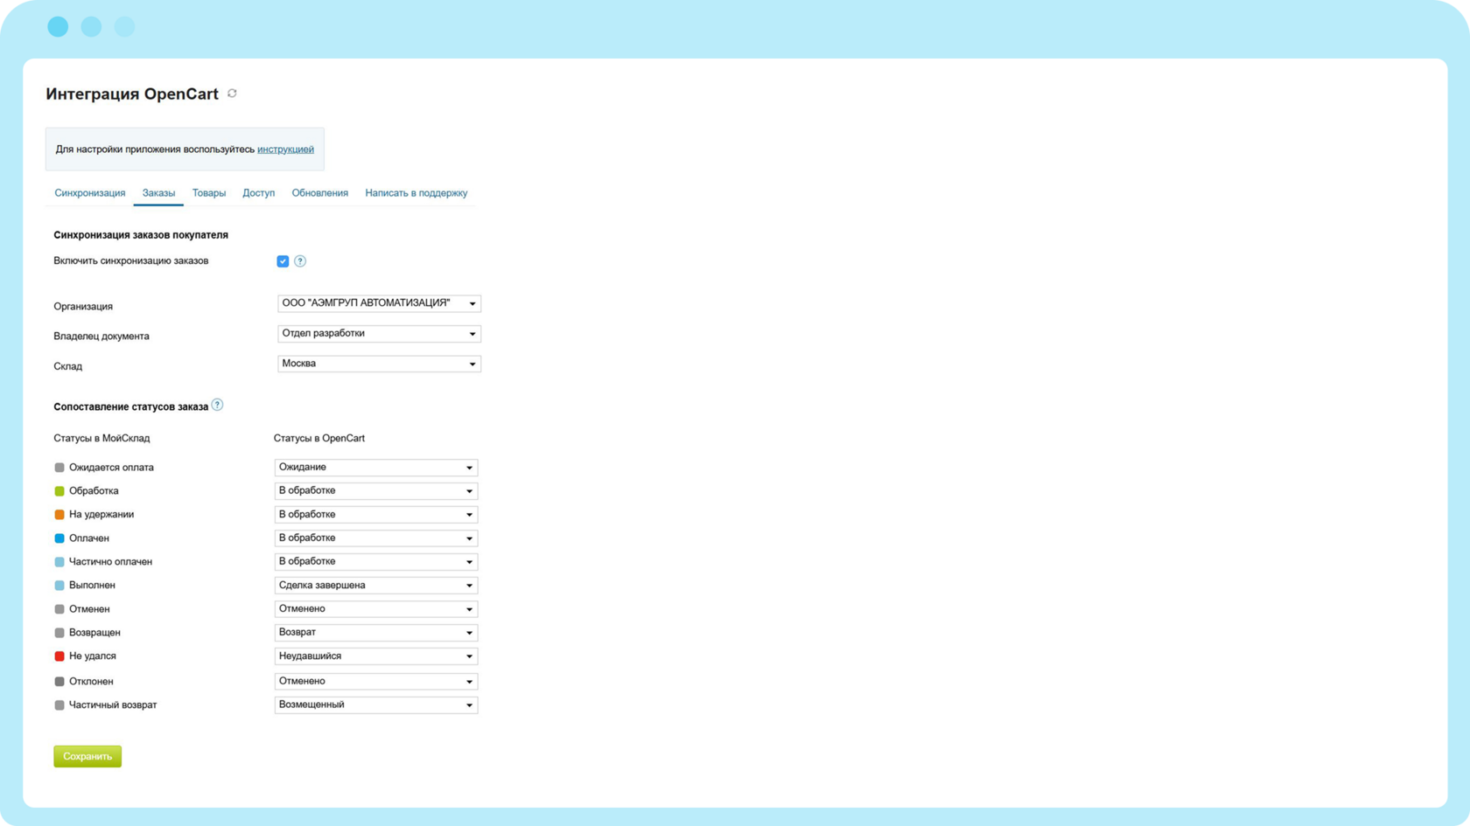
Task: Open status dropdown for Отклонен row
Action: [x=376, y=681]
